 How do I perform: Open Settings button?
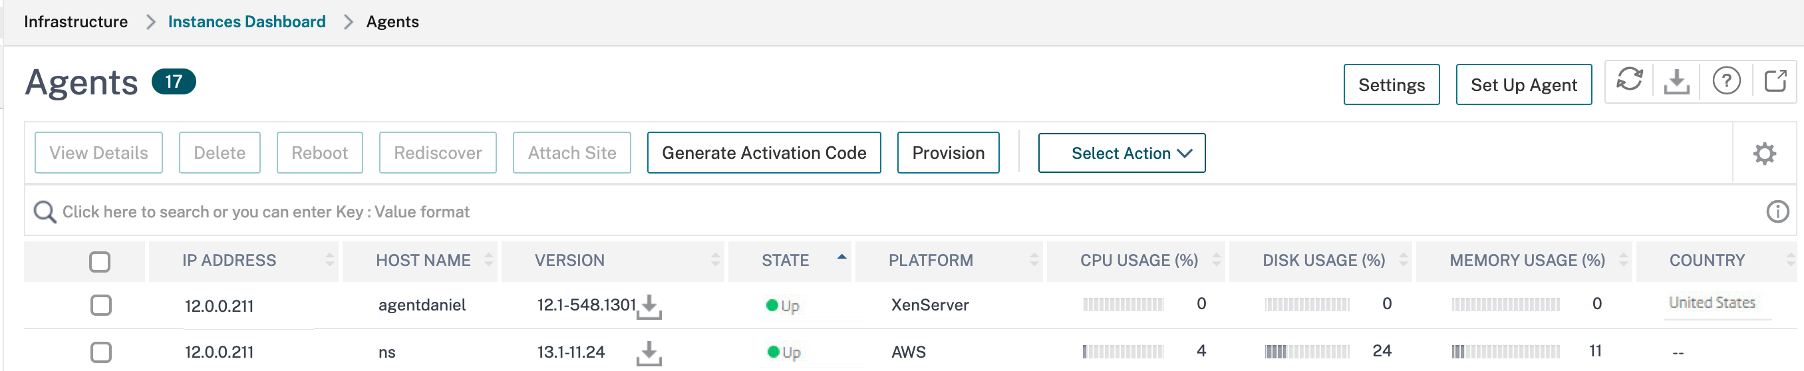(1391, 84)
